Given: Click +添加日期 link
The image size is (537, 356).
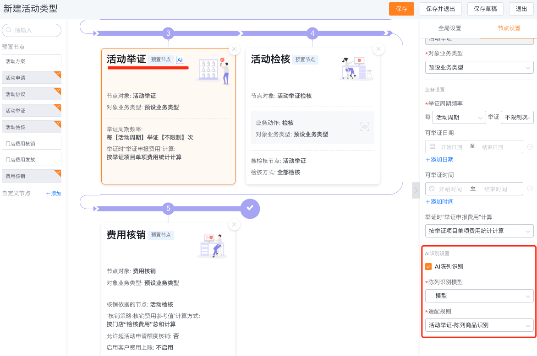Looking at the screenshot, I should click(x=439, y=159).
